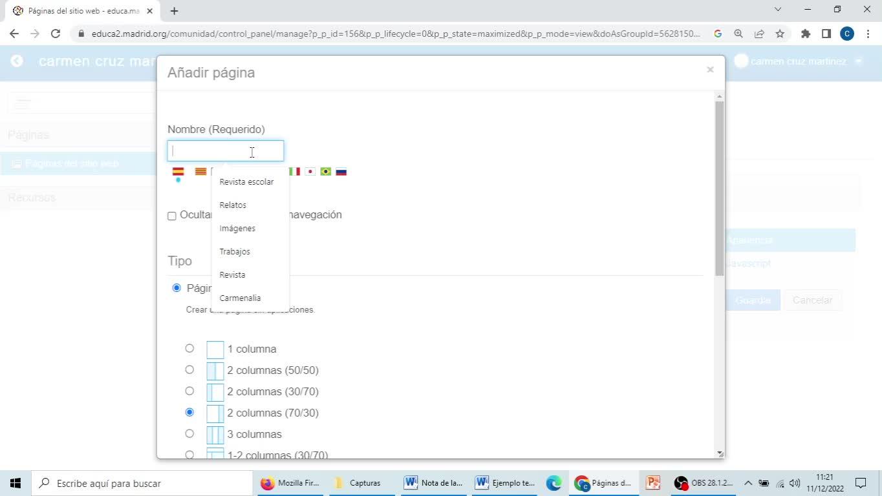Select the 2 columnas (50/50) radio button
The width and height of the screenshot is (882, 496).
[x=189, y=370]
